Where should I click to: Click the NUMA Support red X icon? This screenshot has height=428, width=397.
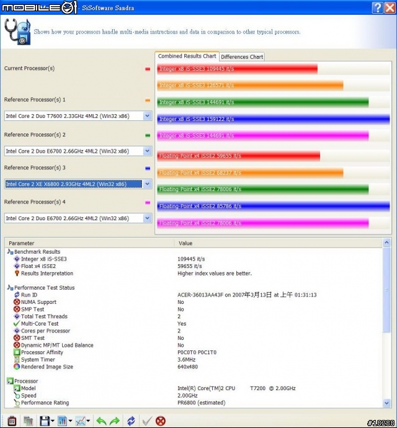(17, 302)
